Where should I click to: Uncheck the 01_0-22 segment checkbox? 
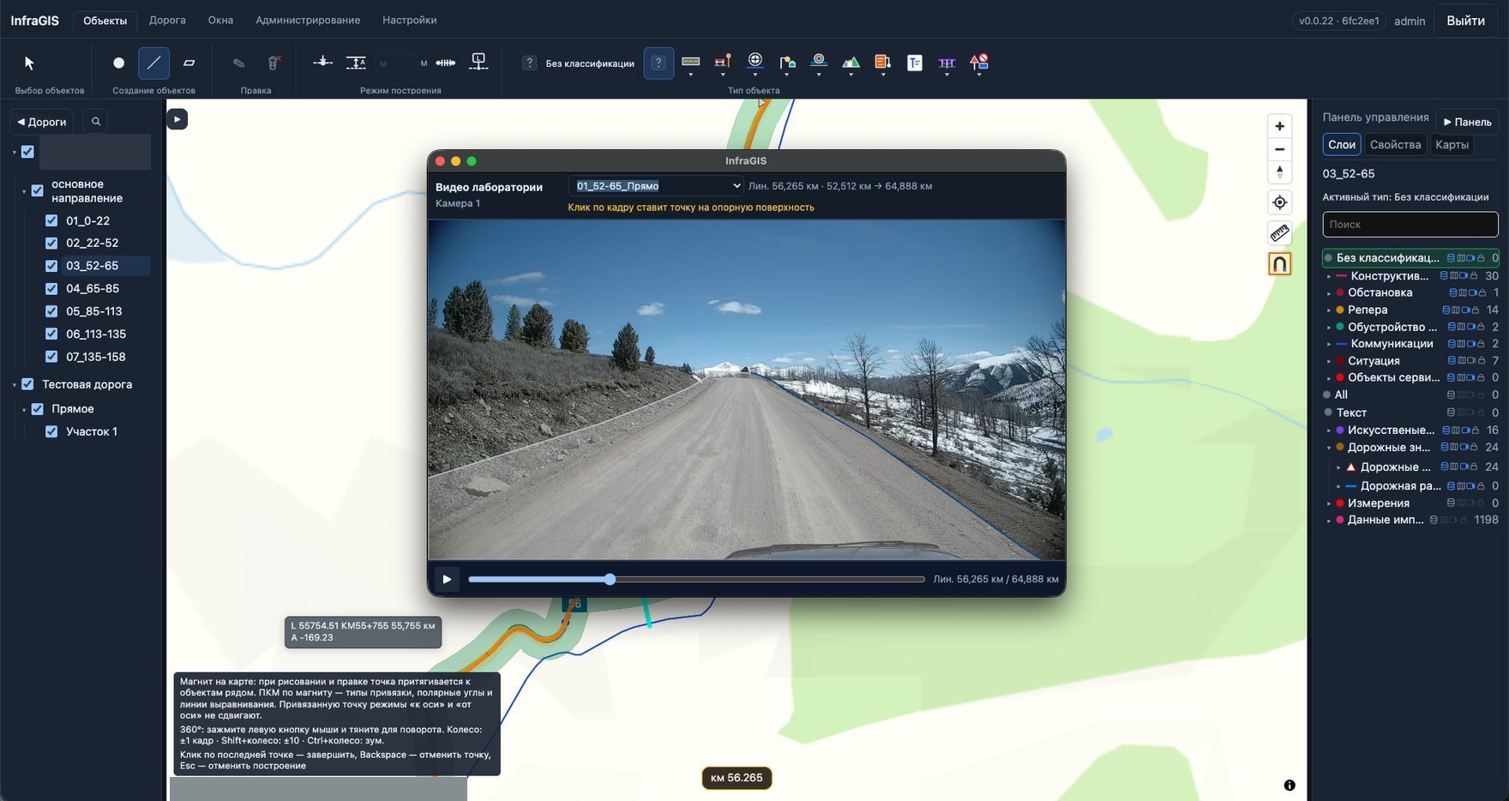pyautogui.click(x=51, y=220)
